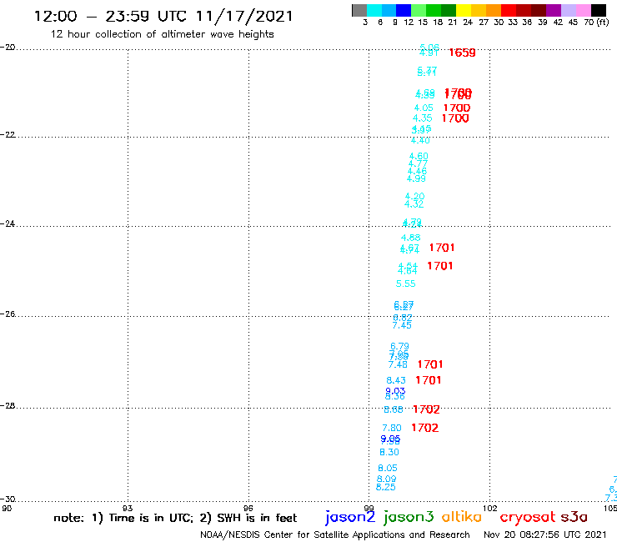Viewport: 617px width, 542px height.
Task: Click the -24 latitude axis label
Action: pos(8,223)
